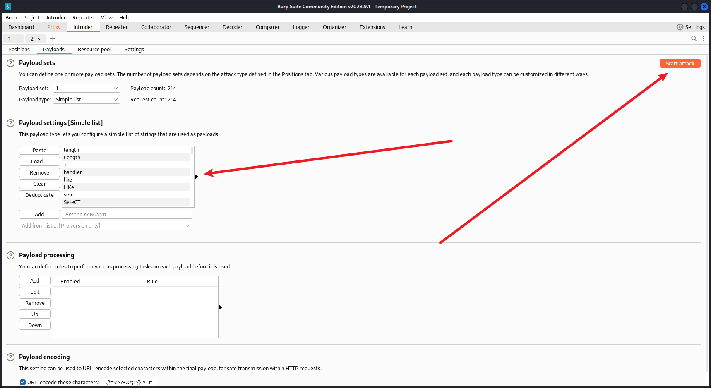Click the Load ... button
The image size is (711, 388).
point(39,161)
